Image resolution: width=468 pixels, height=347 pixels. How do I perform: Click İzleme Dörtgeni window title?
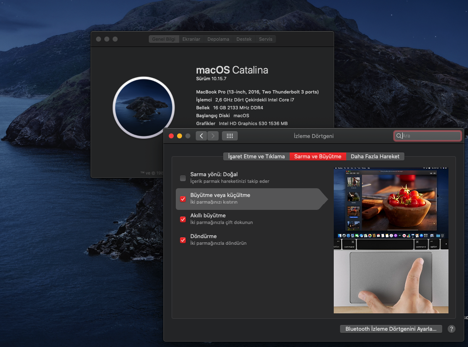pyautogui.click(x=314, y=136)
